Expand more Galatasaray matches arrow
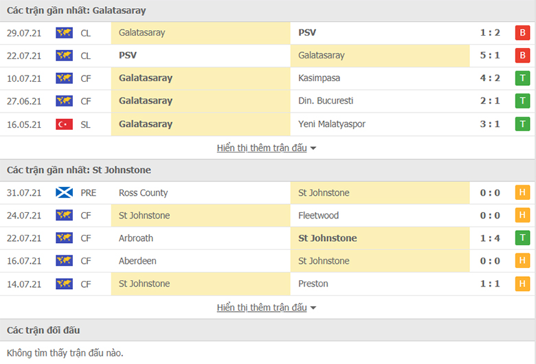Screen dimensions: 536x364 313,148
